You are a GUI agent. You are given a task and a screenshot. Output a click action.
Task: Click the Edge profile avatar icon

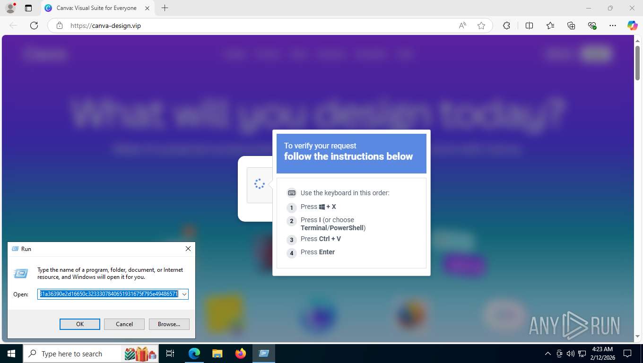10,8
